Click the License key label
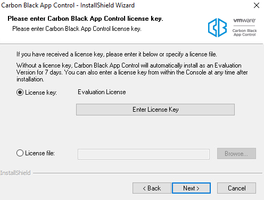This screenshot has height=200, width=264. [41, 93]
